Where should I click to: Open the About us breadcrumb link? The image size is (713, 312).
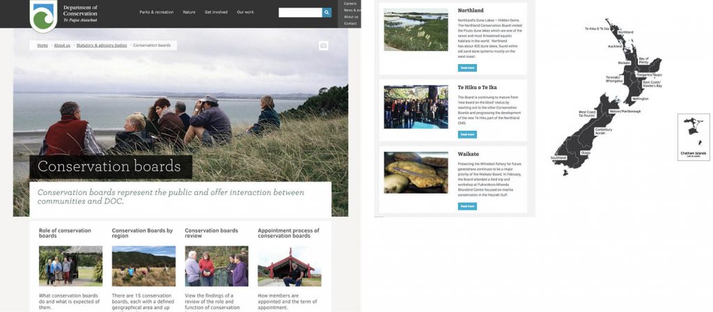coord(62,45)
